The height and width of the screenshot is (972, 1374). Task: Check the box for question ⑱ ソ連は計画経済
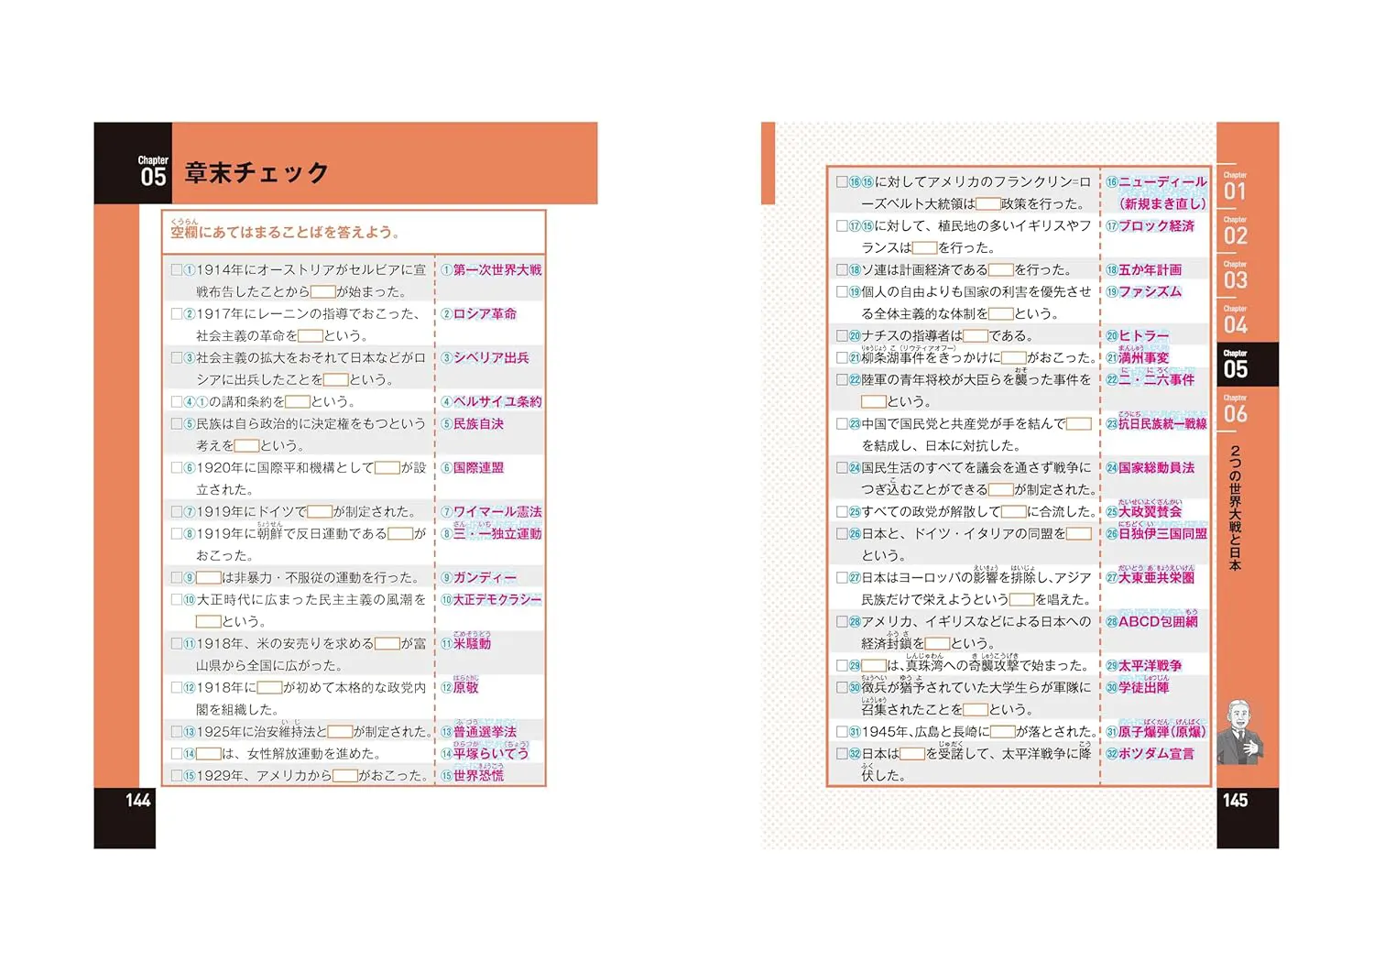click(x=842, y=270)
